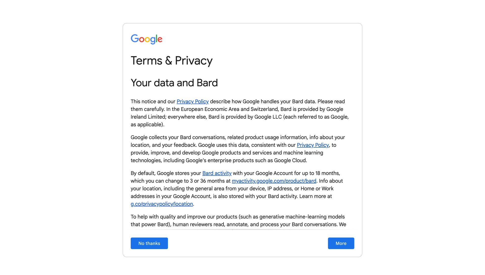Visit the myactivity.google.com/product/bard link

[x=274, y=181]
